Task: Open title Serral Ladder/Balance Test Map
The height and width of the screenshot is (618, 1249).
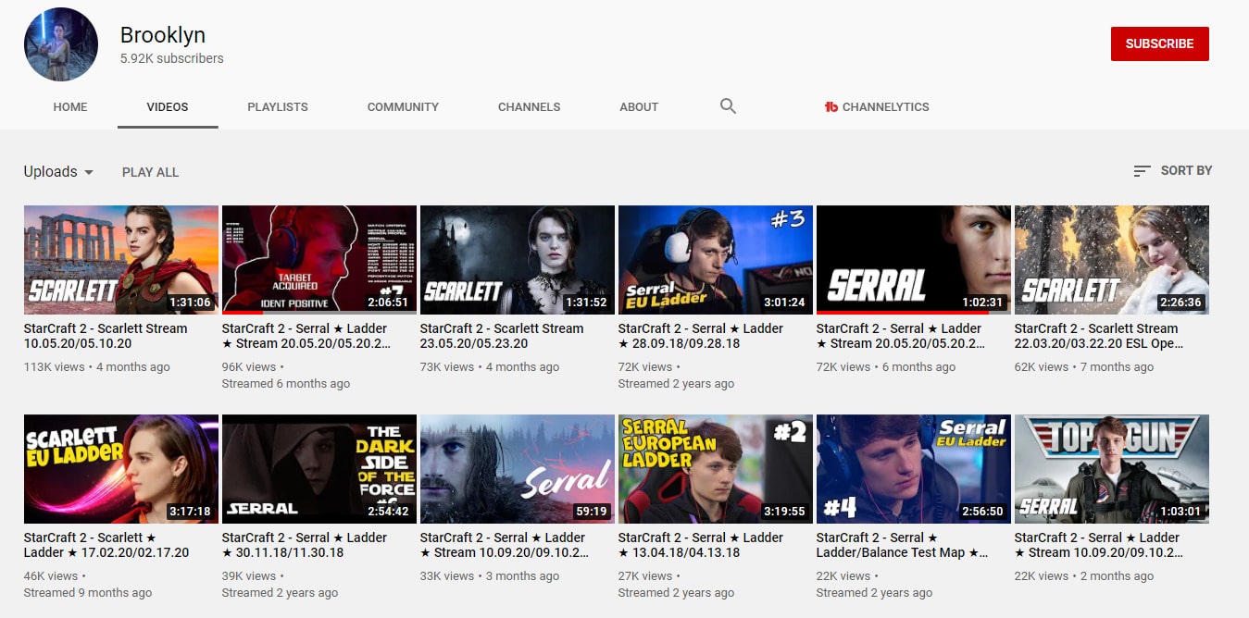Action: 903,545
